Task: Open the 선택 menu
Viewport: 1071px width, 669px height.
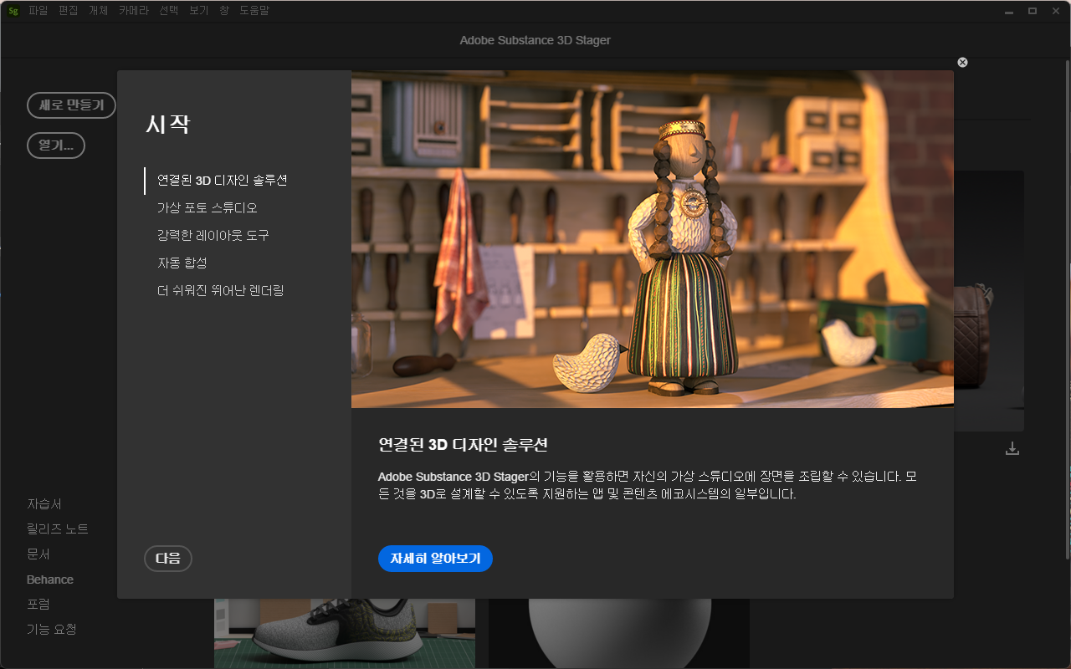Action: [x=169, y=11]
